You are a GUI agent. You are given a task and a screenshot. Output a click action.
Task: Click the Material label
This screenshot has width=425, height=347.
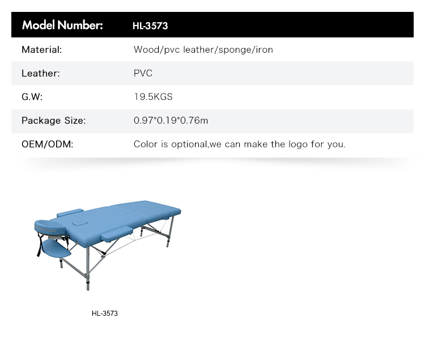pos(42,50)
